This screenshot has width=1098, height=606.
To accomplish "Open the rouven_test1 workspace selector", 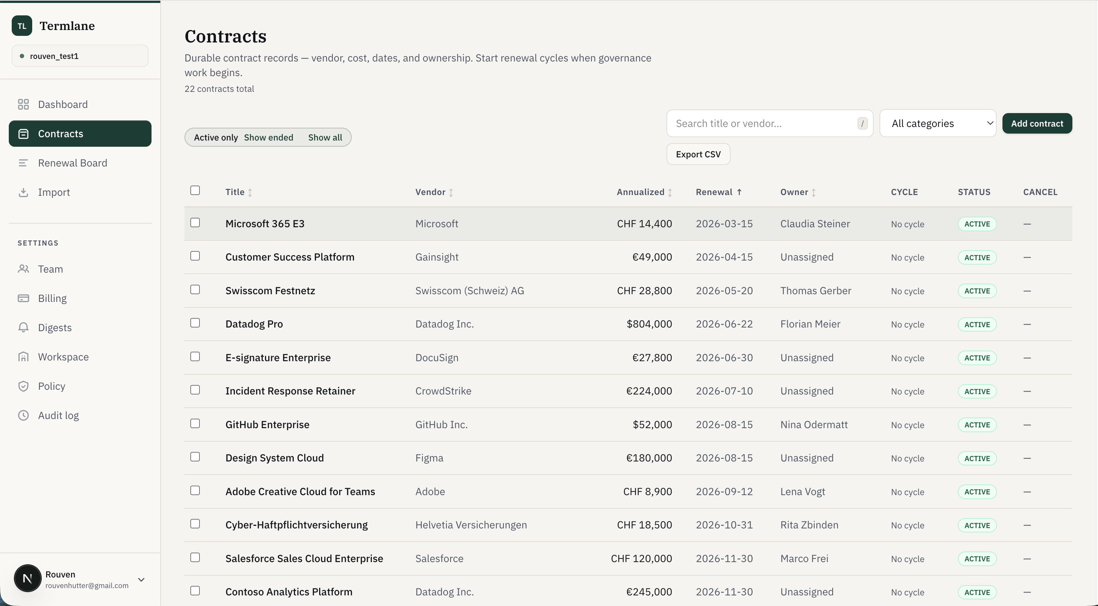I will pos(80,56).
